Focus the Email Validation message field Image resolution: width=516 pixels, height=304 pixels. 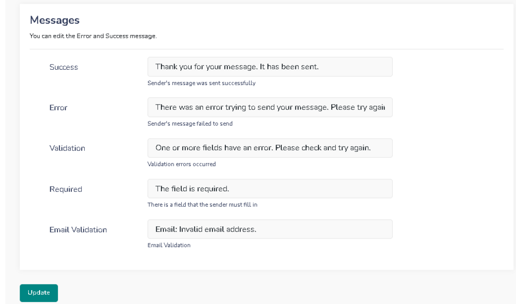tap(270, 229)
